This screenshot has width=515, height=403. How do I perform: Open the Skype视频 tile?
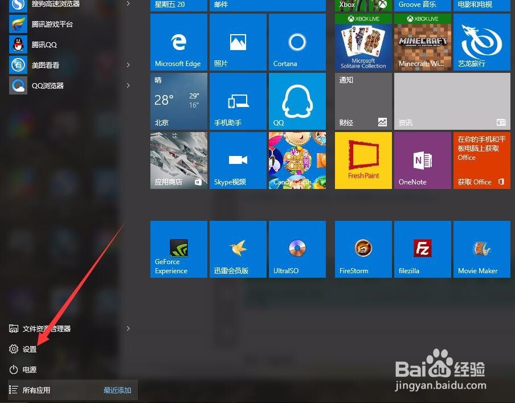click(238, 161)
